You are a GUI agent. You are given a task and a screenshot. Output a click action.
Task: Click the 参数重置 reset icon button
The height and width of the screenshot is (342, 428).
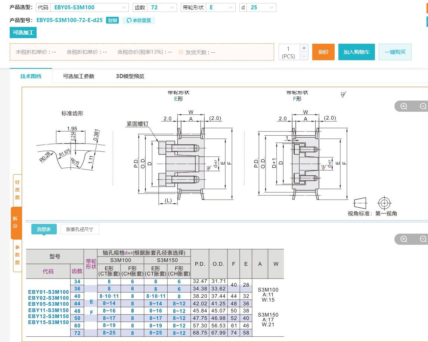(139, 21)
